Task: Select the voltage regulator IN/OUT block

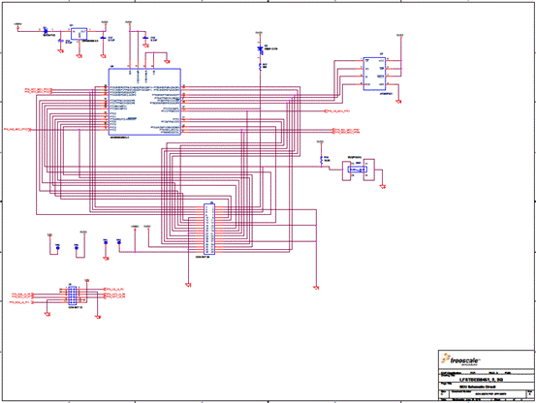Action: click(79, 34)
